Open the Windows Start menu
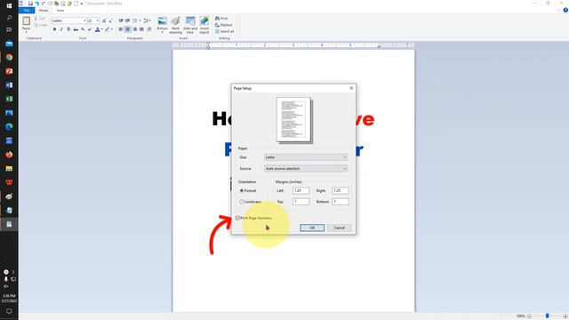Screen dimensions: 569x320 click(9, 5)
